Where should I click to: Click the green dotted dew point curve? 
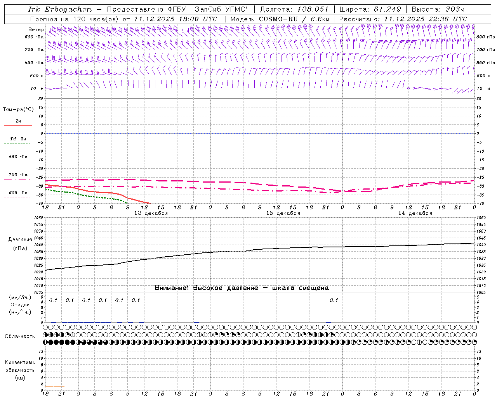(x=97, y=196)
